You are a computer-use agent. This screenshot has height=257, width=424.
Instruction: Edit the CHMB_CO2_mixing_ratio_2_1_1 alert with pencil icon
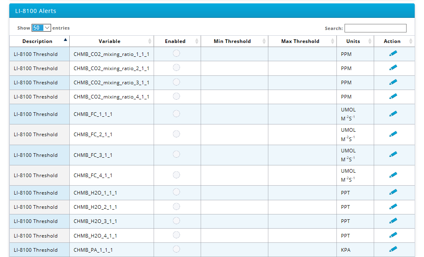(x=393, y=67)
